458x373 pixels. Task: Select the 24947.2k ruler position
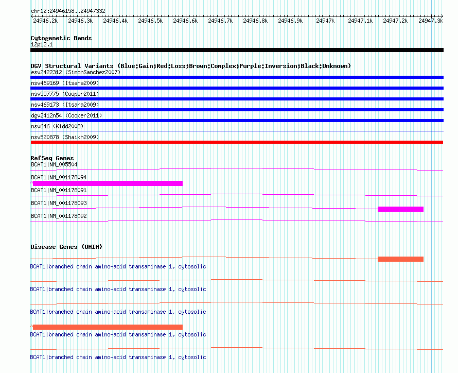(x=396, y=21)
